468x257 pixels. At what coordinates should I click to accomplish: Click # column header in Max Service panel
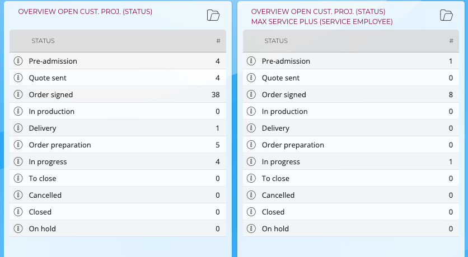(451, 41)
